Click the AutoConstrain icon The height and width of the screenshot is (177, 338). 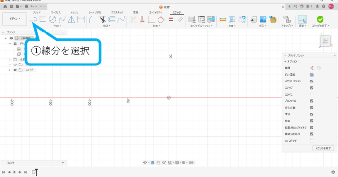pos(133,20)
